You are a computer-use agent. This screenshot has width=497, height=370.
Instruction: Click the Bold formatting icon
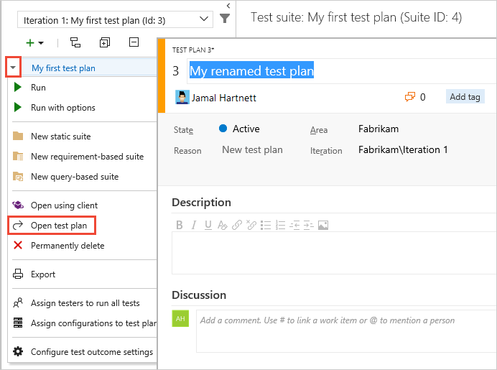180,225
